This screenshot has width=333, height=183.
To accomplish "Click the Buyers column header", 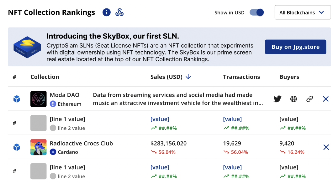I will coord(289,77).
